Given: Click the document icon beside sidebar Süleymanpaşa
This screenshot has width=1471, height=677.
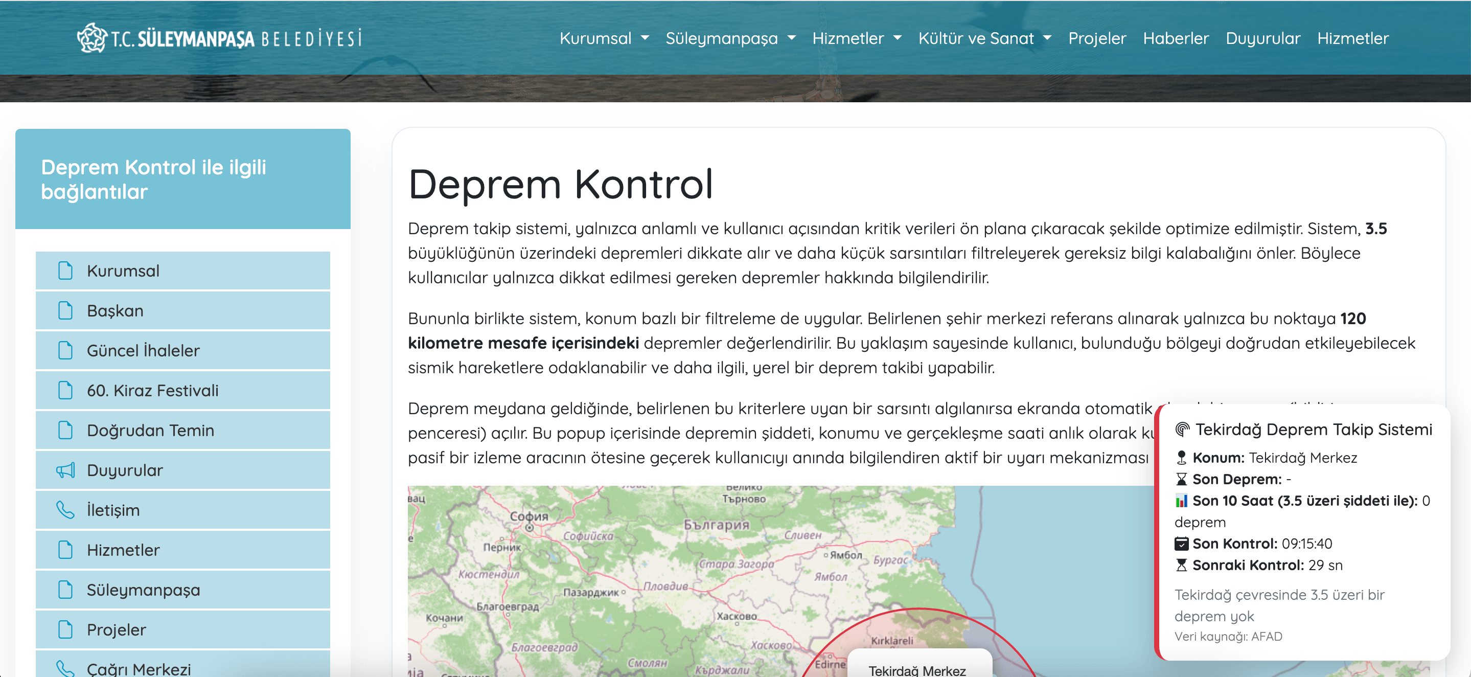Looking at the screenshot, I should point(65,590).
